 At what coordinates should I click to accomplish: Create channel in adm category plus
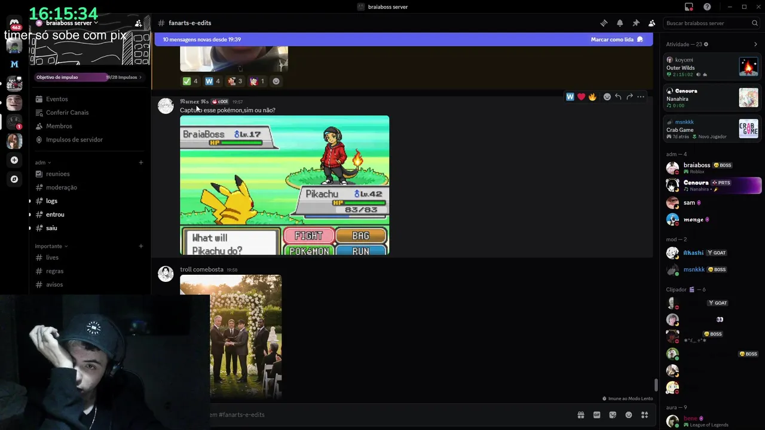pyautogui.click(x=141, y=162)
